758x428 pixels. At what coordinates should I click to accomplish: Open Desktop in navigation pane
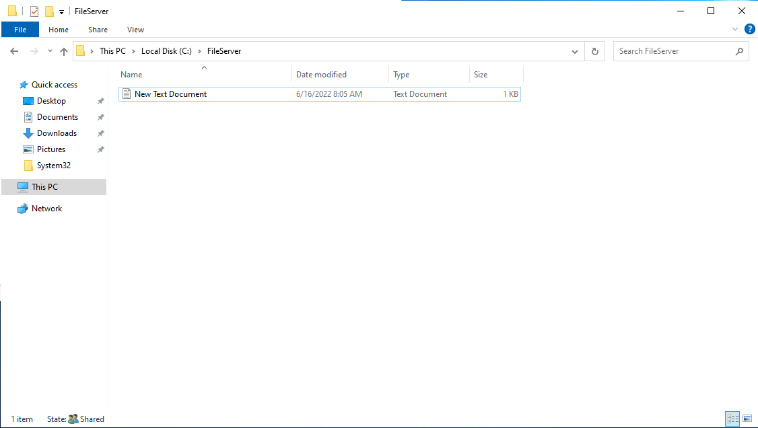click(51, 101)
